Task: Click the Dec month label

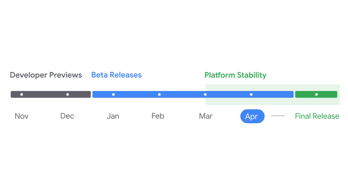Action: (67, 116)
